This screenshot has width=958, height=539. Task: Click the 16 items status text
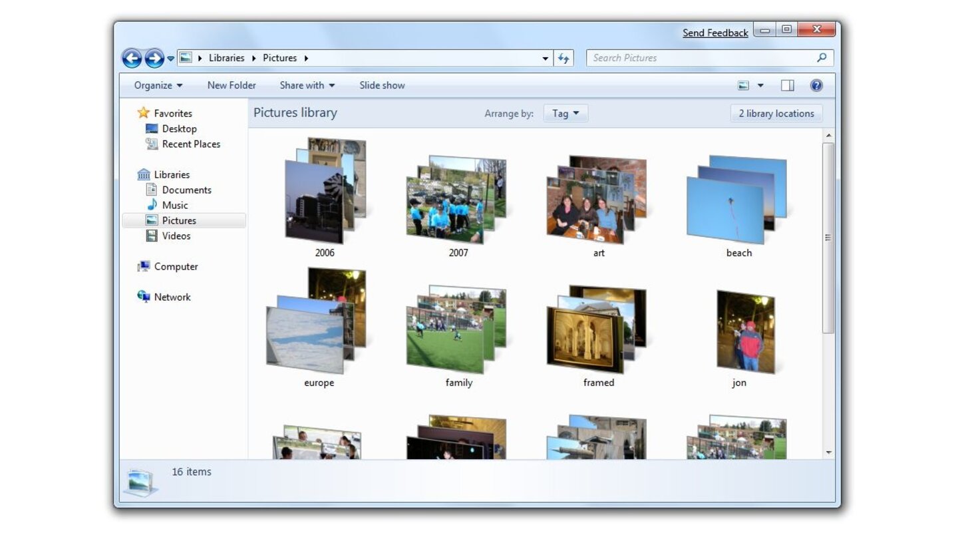[x=192, y=472]
